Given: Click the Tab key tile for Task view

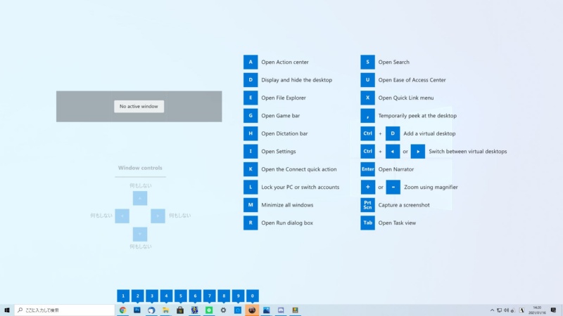Looking at the screenshot, I should tap(367, 223).
